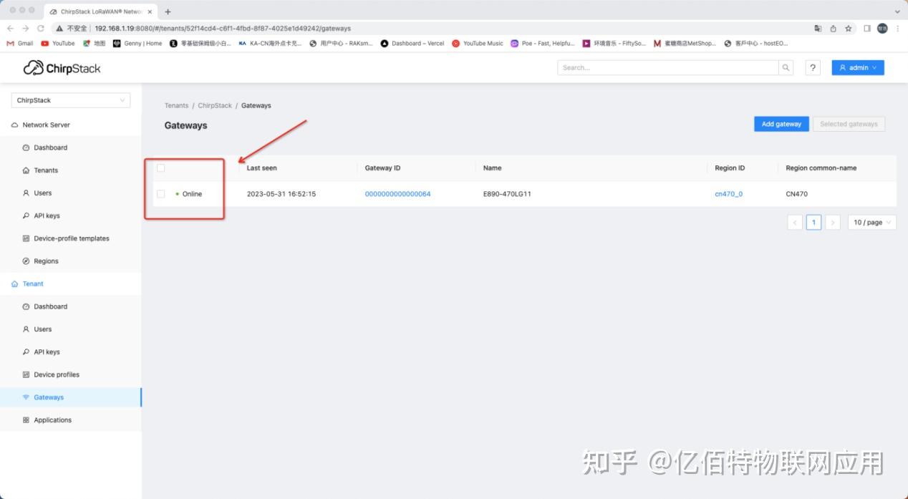The height and width of the screenshot is (499, 908).
Task: Check the select-all checkbox in the gateways table
Action: click(x=160, y=168)
